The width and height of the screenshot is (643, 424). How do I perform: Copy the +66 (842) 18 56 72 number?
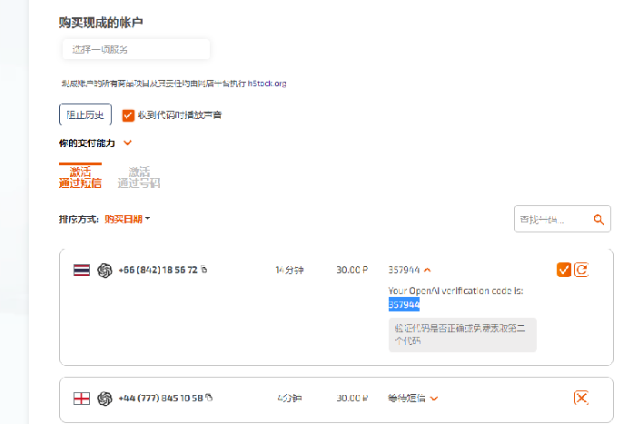pos(204,270)
